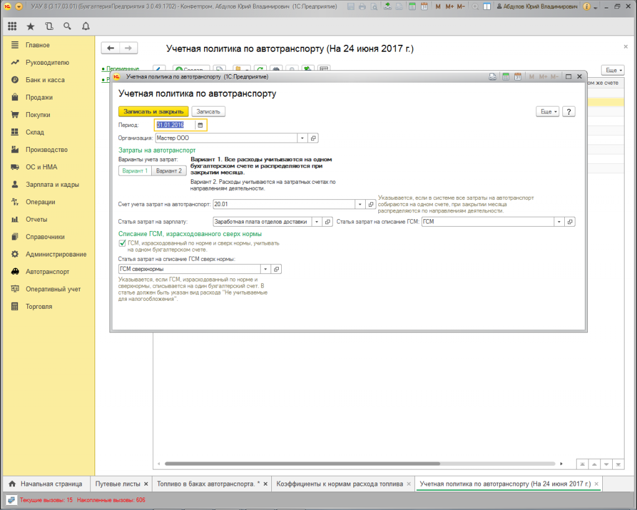Open the notifications bell icon
Screen dimensions: 637x510
86,26
